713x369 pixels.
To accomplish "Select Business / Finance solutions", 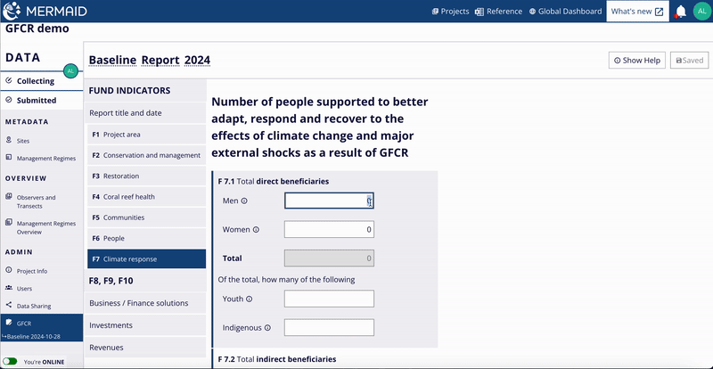I will point(146,303).
